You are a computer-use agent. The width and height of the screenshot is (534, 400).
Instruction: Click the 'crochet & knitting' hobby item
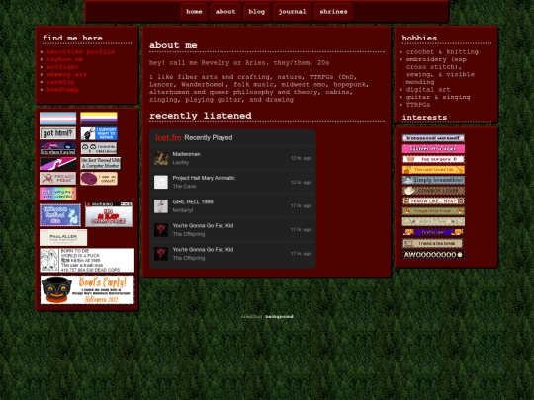point(442,52)
